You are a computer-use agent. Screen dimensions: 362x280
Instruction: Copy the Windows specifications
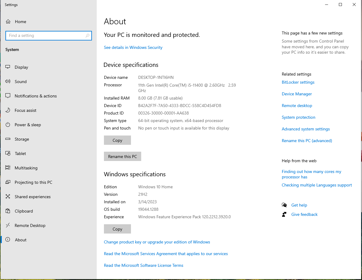[117, 229]
